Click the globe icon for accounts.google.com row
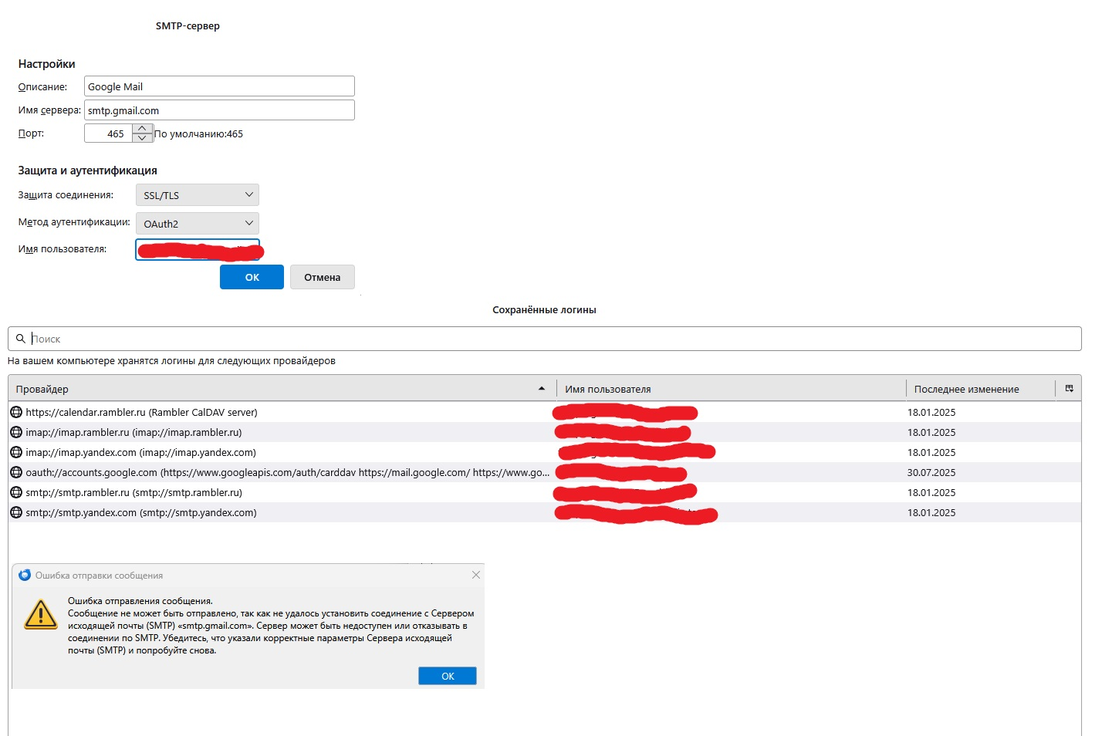This screenshot has height=736, width=1095. [x=16, y=472]
